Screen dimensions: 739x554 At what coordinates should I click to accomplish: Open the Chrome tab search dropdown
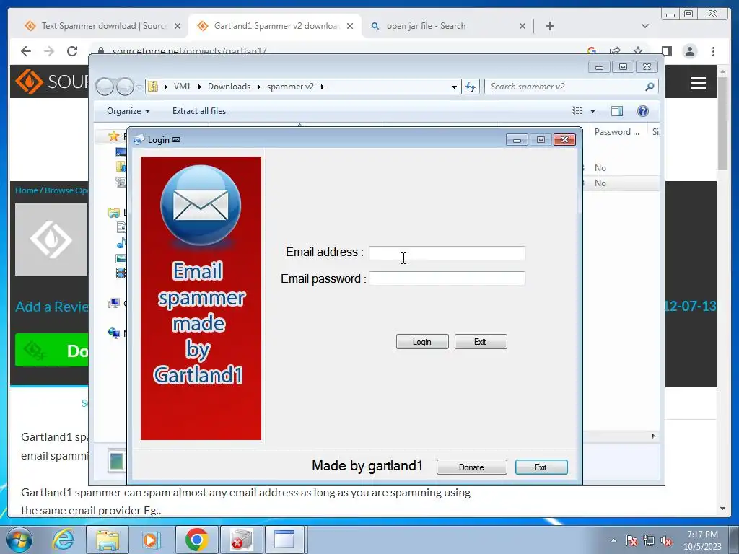tap(645, 26)
